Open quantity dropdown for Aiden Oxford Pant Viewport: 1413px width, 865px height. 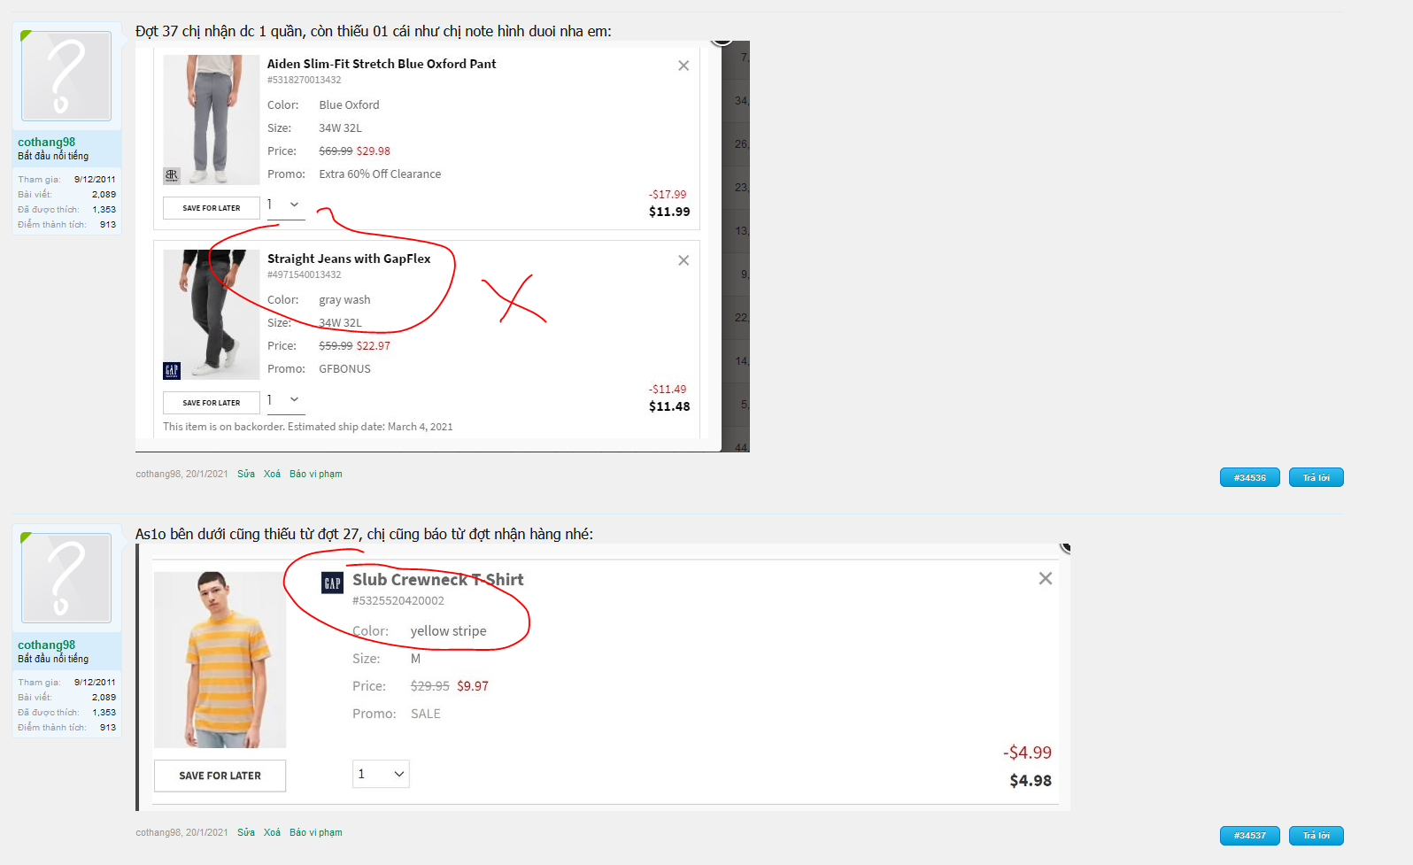(285, 205)
